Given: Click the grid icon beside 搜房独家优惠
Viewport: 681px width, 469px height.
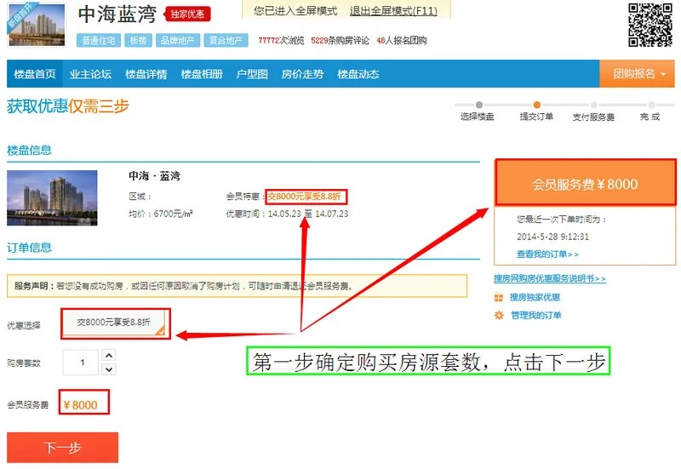Looking at the screenshot, I should coord(499,297).
